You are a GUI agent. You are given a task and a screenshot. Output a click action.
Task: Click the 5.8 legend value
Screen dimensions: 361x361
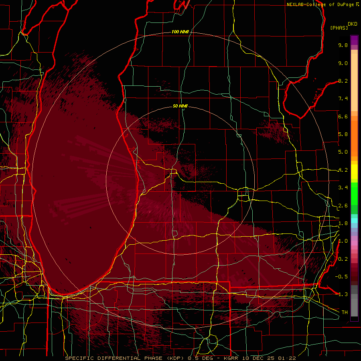(x=343, y=134)
